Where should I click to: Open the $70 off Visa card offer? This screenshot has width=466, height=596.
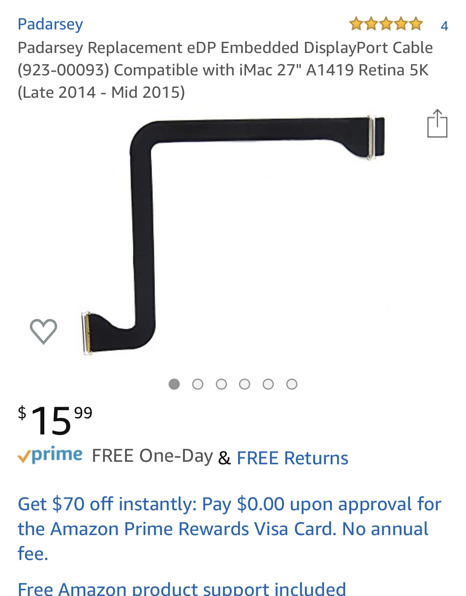[x=229, y=528]
